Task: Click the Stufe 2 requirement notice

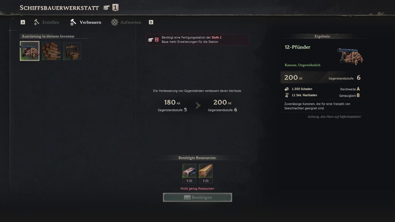Action: pos(197,40)
